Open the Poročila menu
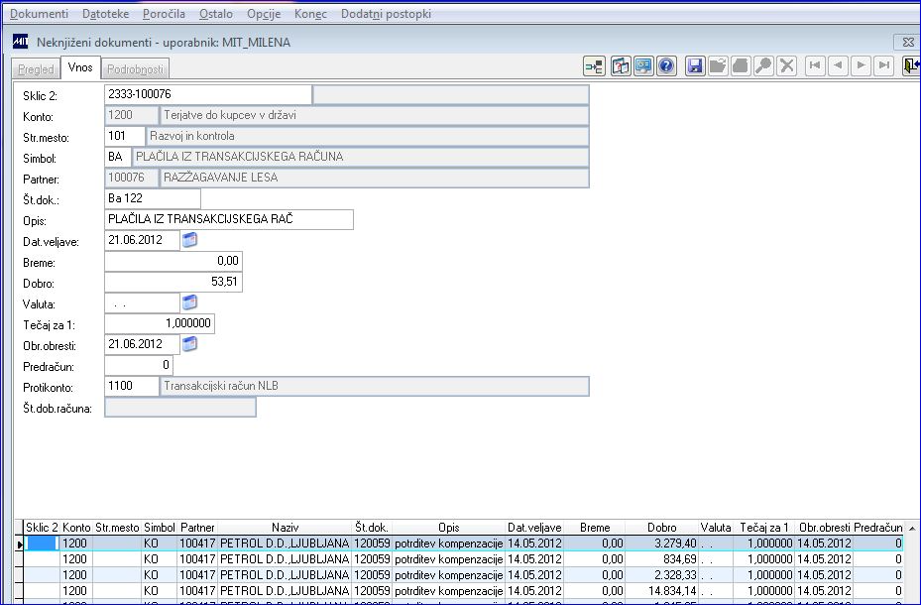This screenshot has width=921, height=605. (x=164, y=14)
